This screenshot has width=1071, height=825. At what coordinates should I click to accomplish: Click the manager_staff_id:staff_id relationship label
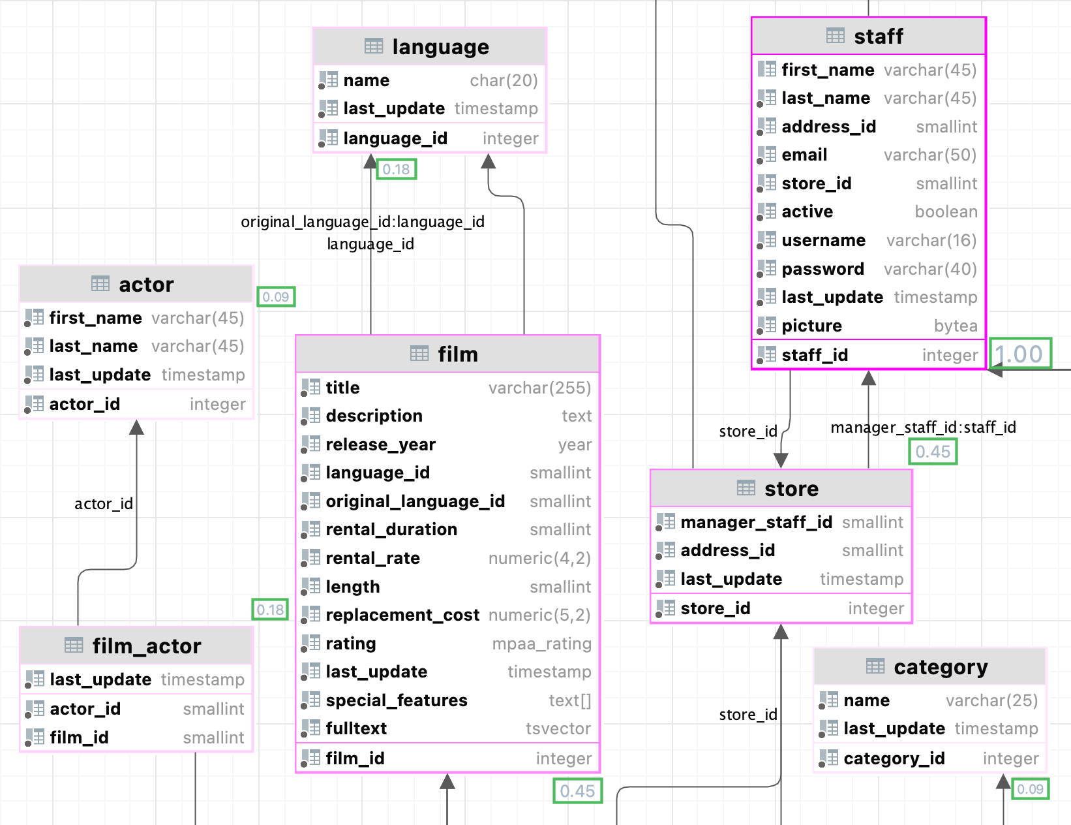923,428
